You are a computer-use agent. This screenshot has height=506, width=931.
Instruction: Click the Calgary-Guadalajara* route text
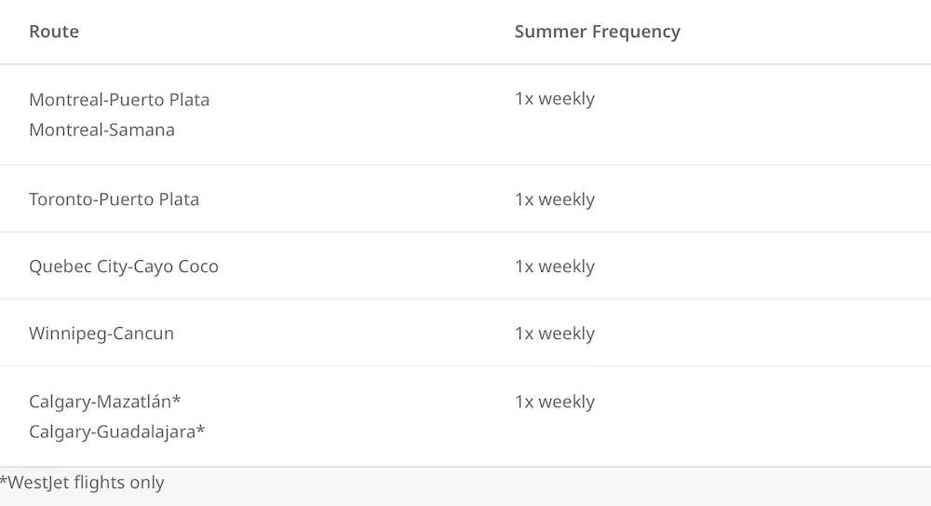(x=117, y=431)
